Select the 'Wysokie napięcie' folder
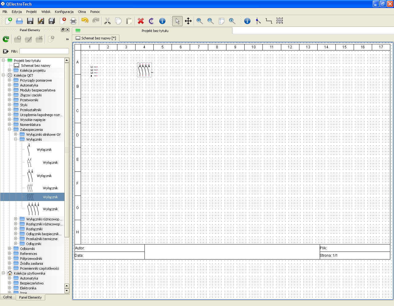 coord(33,120)
